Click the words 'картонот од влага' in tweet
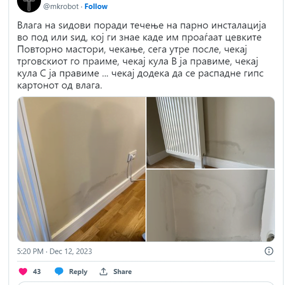Screen dimensions: 288x285 point(59,85)
